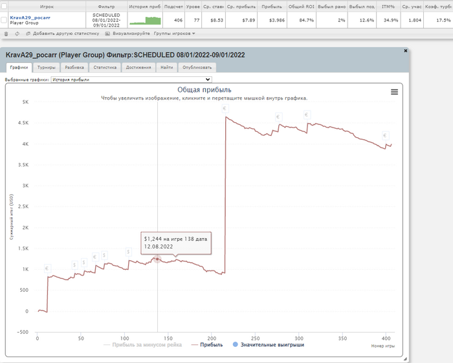The width and height of the screenshot is (453, 363).
Task: Switch to the 'Найти' tab
Action: point(167,67)
